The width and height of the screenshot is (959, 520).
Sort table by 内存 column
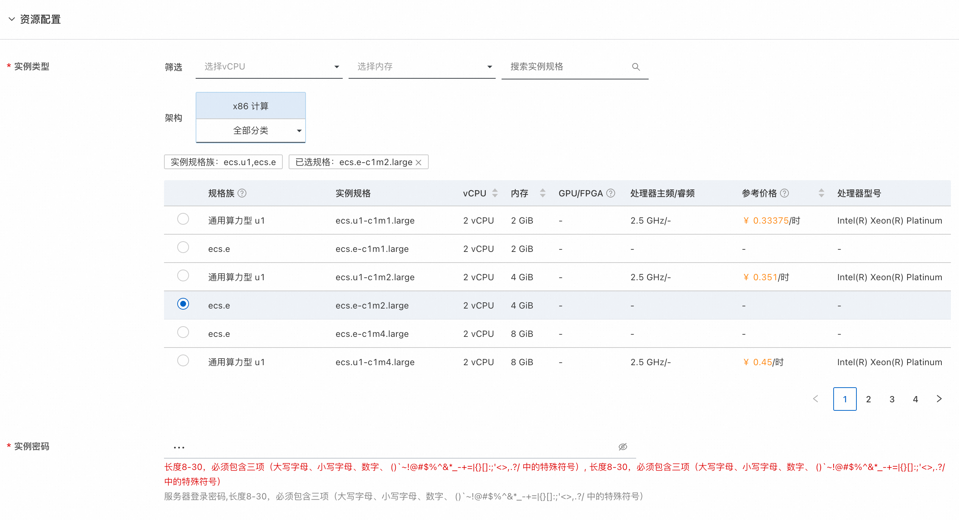click(x=542, y=193)
